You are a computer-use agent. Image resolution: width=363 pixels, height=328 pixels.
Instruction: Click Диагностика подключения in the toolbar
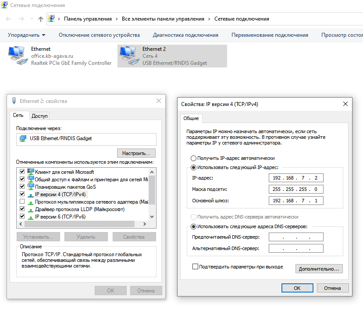pyautogui.click(x=185, y=35)
